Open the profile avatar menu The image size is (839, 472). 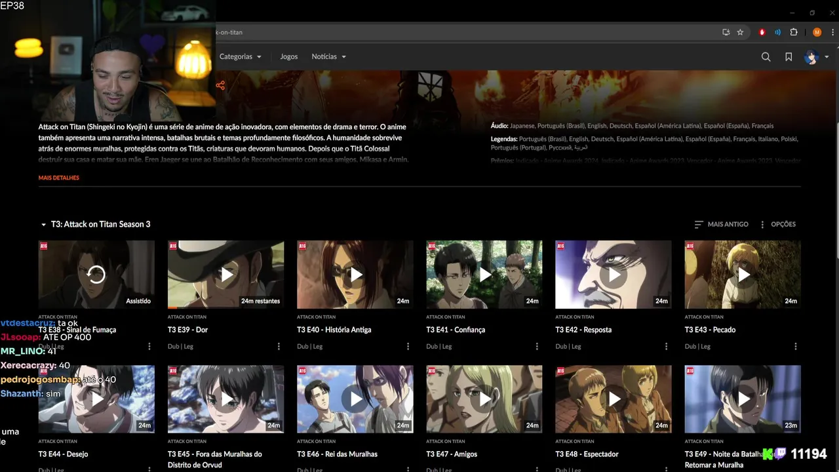[816, 57]
